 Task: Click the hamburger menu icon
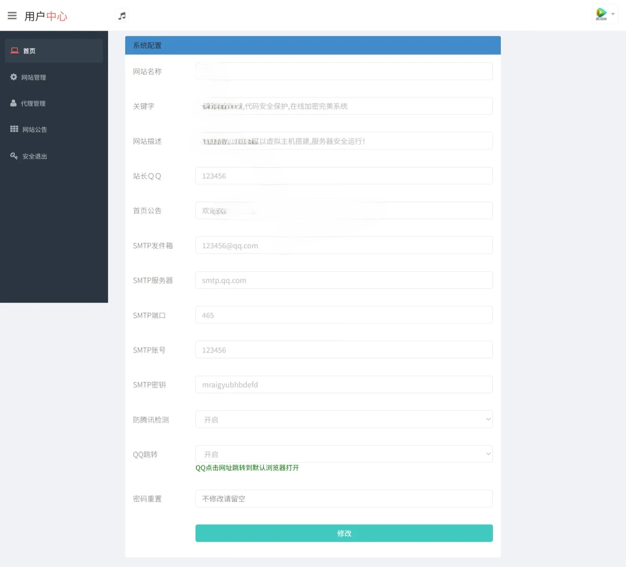(x=12, y=15)
